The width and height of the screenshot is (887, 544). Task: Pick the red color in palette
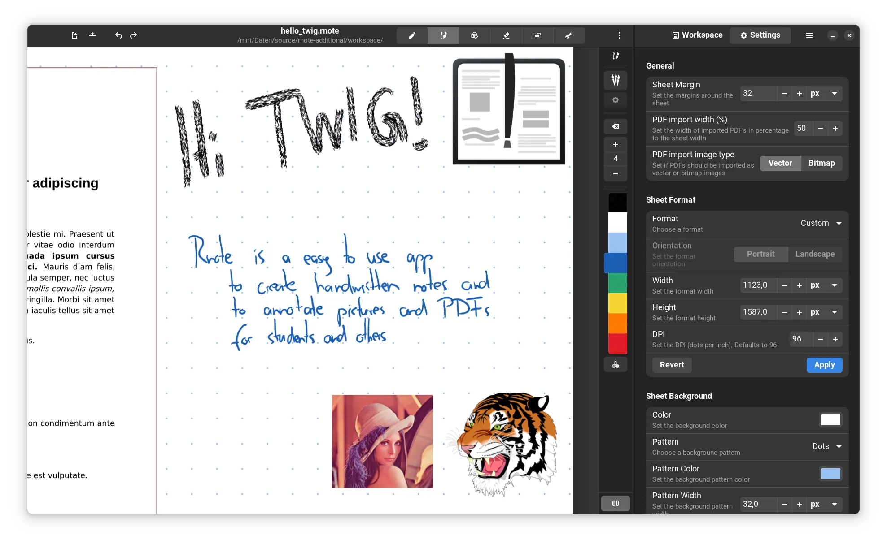[617, 344]
